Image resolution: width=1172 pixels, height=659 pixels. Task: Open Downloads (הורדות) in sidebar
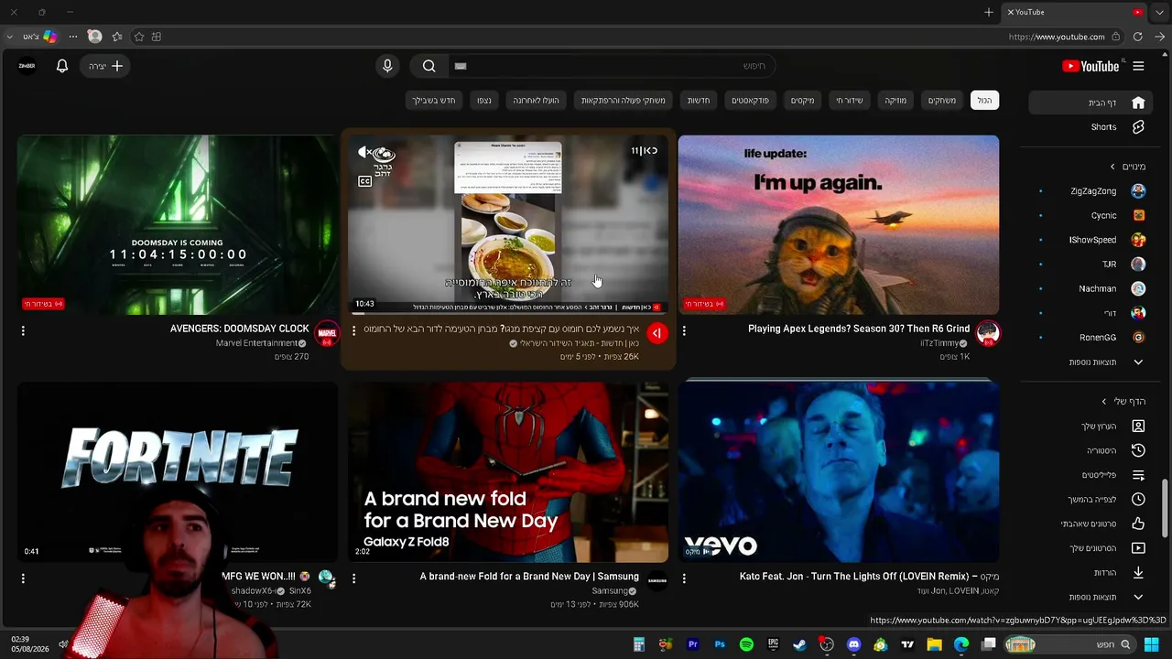1092,572
